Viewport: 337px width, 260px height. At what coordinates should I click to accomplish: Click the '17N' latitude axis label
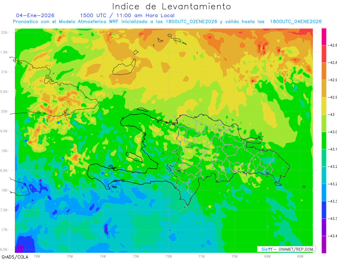click(x=5, y=230)
